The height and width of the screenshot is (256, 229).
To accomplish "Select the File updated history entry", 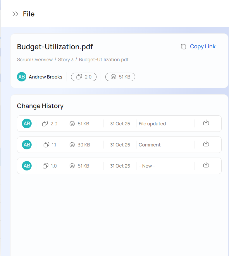I will (x=152, y=124).
